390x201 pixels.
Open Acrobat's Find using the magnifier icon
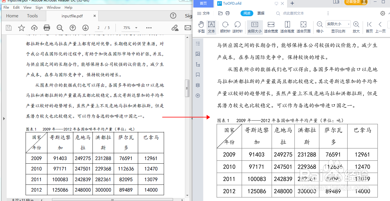[60, 28]
